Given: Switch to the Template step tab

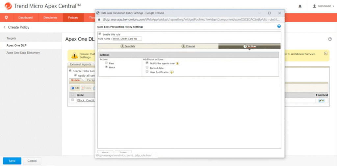Looking at the screenshot, I should (128, 46).
